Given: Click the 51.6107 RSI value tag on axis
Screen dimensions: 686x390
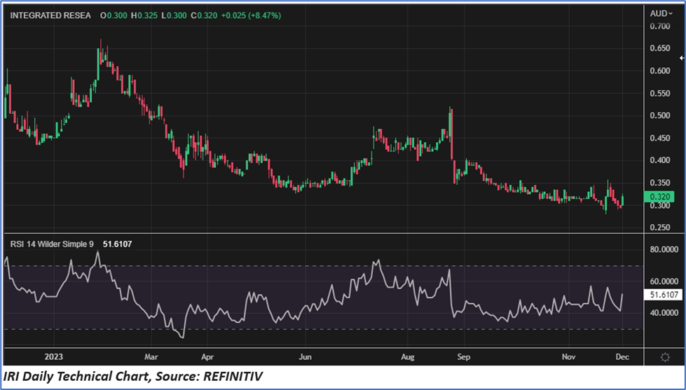Looking at the screenshot, I should click(x=663, y=296).
